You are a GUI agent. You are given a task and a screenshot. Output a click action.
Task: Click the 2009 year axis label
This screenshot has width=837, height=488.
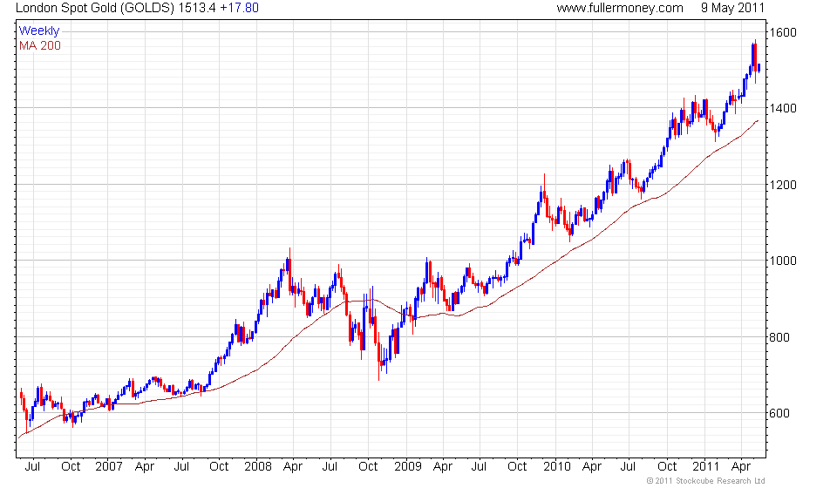click(x=408, y=467)
